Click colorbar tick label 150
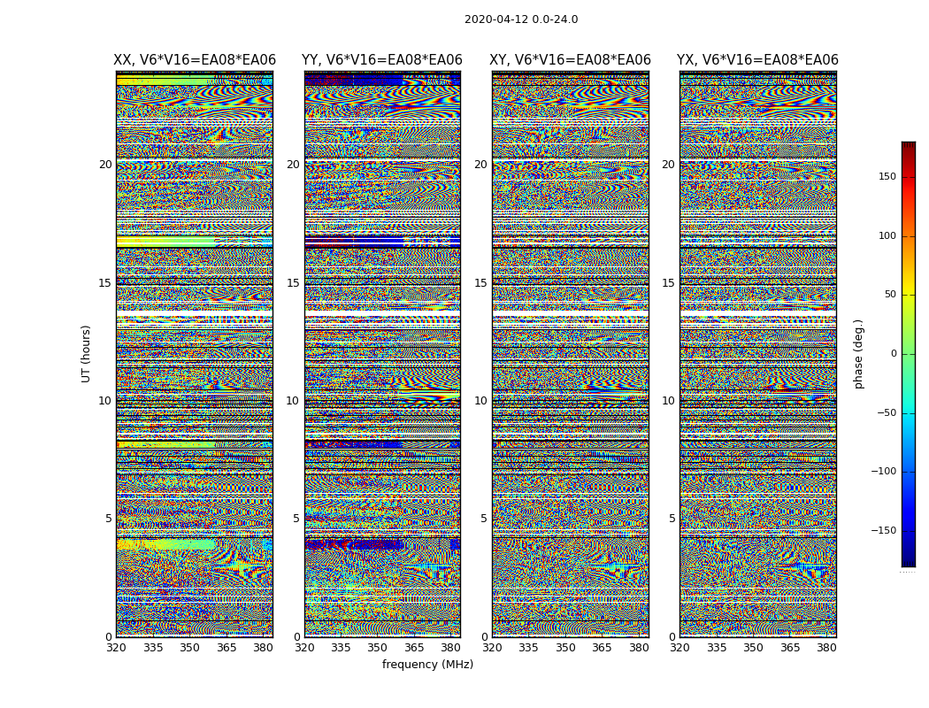 tap(887, 176)
